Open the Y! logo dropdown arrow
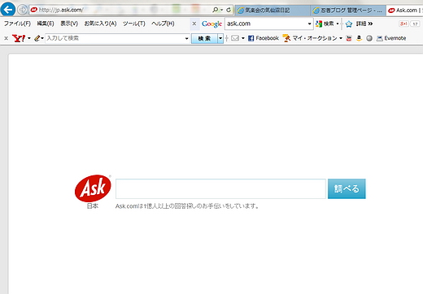Screen dimensions: 423x294 [x=28, y=38]
